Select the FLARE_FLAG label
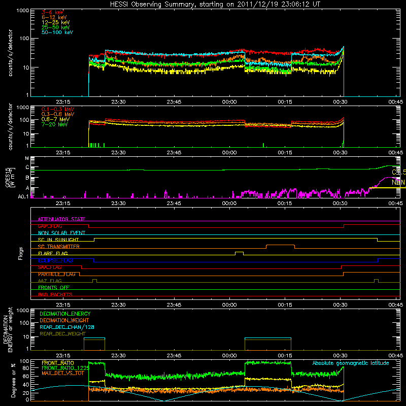Image resolution: width=406 pixels, height=406 pixels. coord(53,253)
